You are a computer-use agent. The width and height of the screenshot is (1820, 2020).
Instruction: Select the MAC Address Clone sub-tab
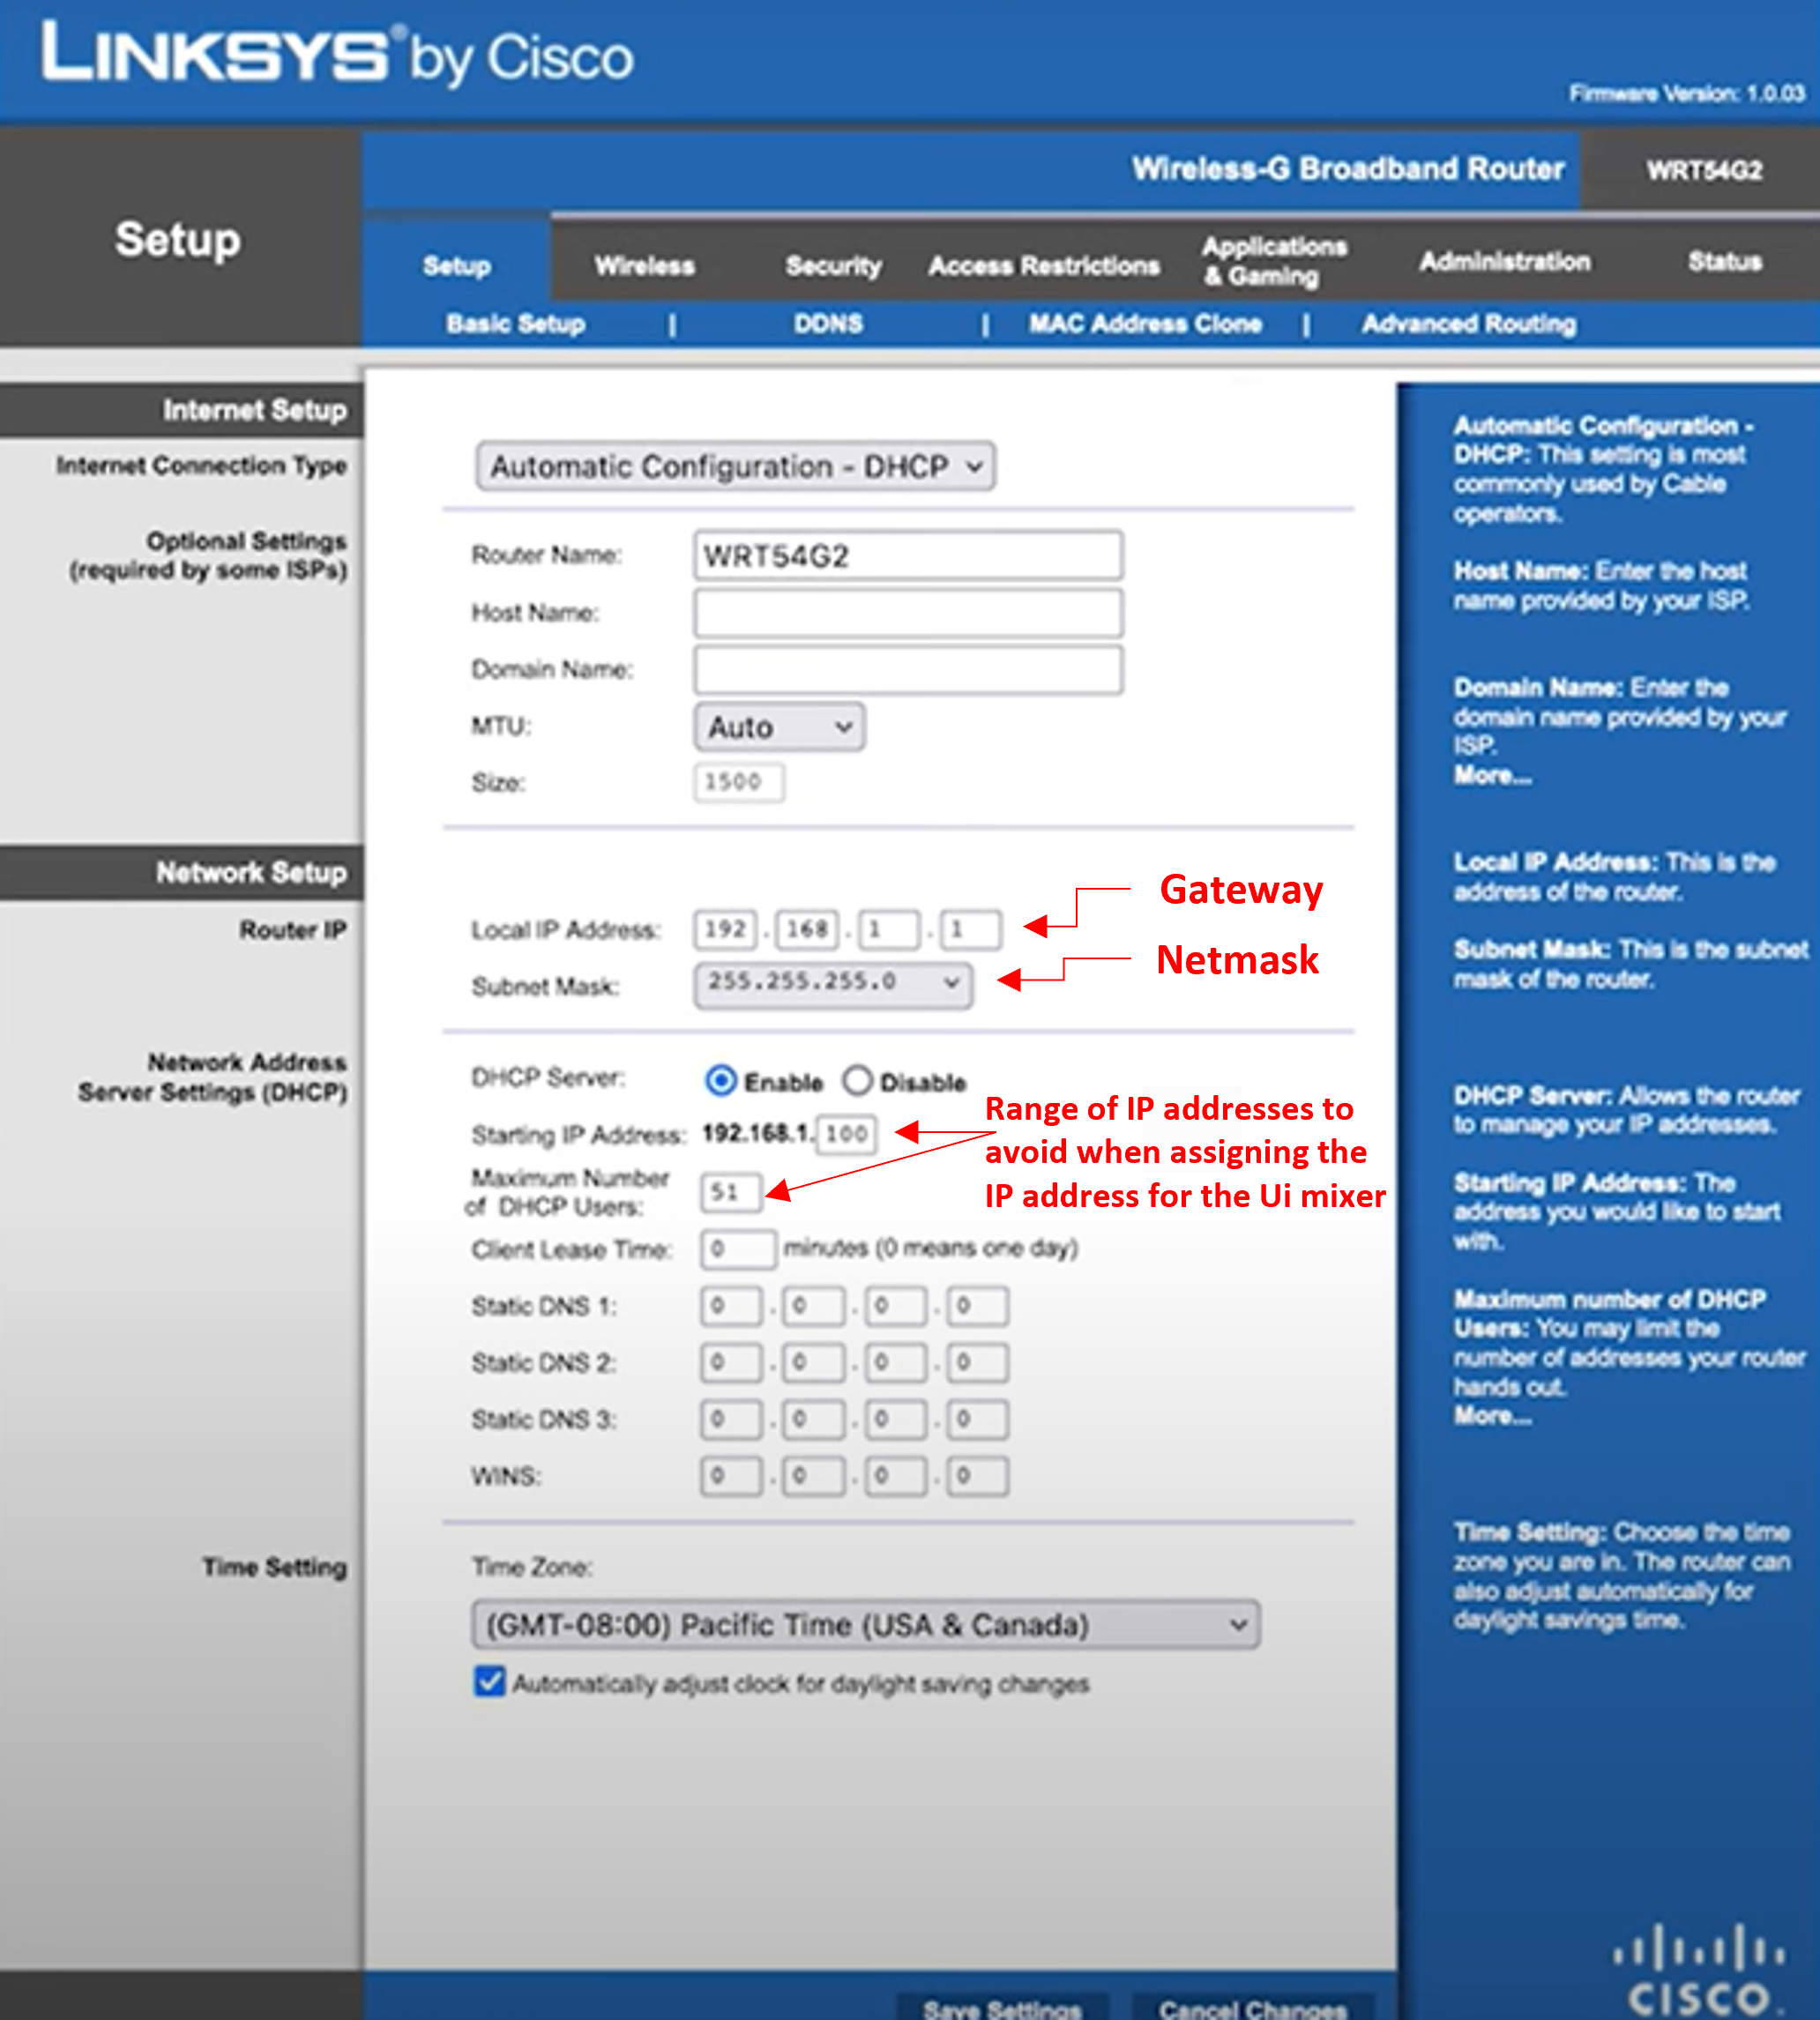(x=1146, y=324)
